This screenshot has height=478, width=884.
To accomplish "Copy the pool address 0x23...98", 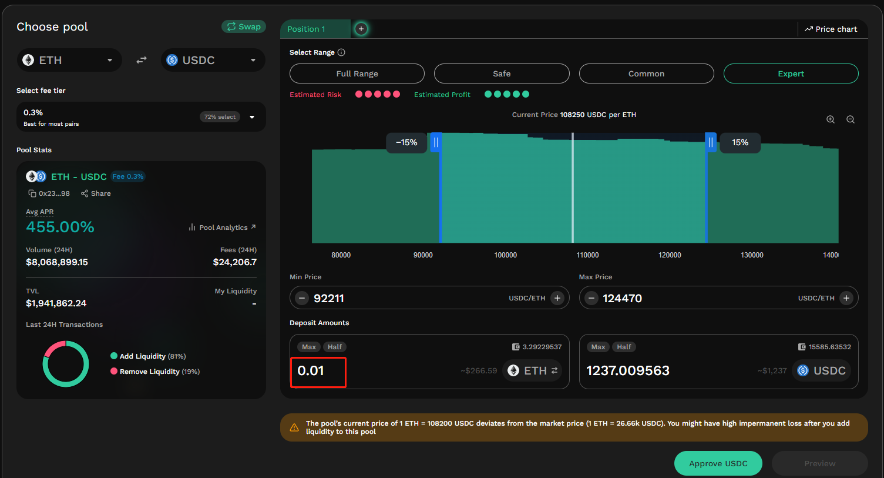I will point(32,193).
